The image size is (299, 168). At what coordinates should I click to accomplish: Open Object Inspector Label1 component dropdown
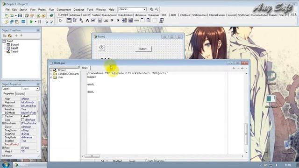[x=37, y=89]
